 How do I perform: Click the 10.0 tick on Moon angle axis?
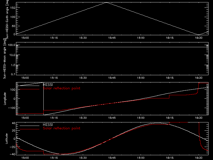(x=12, y=55)
